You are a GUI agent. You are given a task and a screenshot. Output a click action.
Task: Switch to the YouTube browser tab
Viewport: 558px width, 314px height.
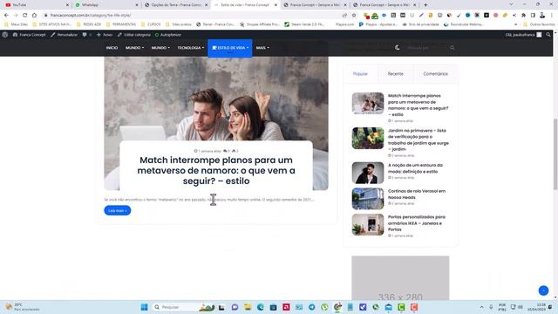pyautogui.click(x=36, y=5)
